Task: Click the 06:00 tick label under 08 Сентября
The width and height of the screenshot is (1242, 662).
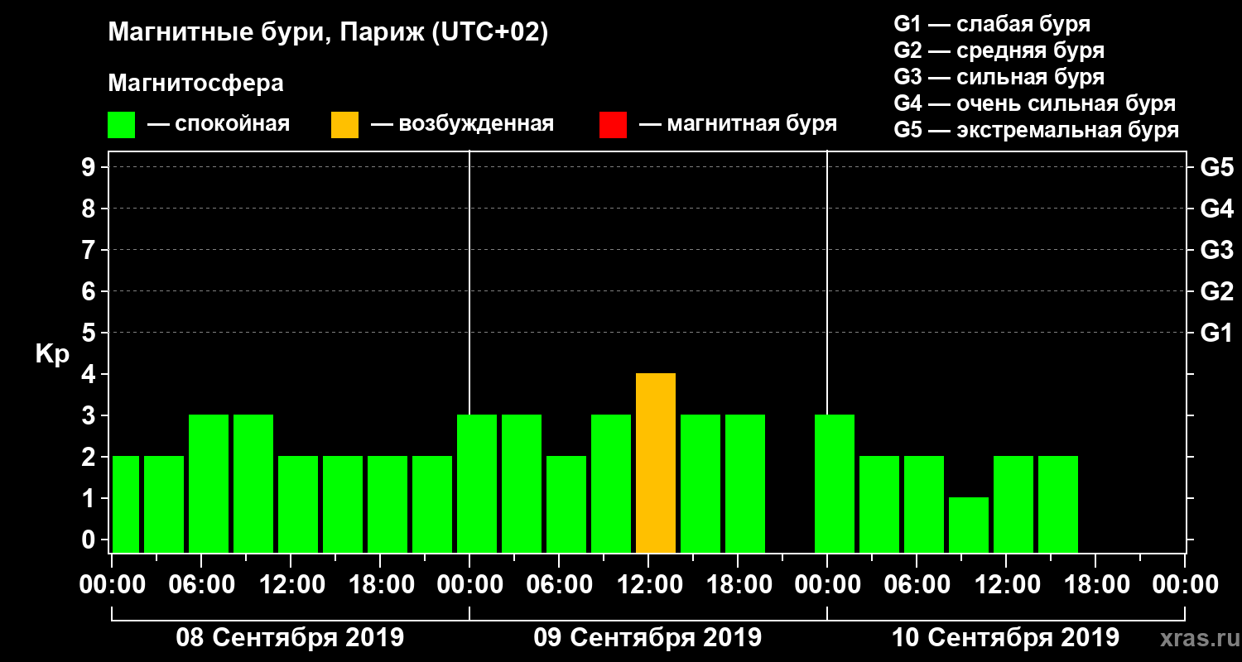Action: [x=201, y=585]
